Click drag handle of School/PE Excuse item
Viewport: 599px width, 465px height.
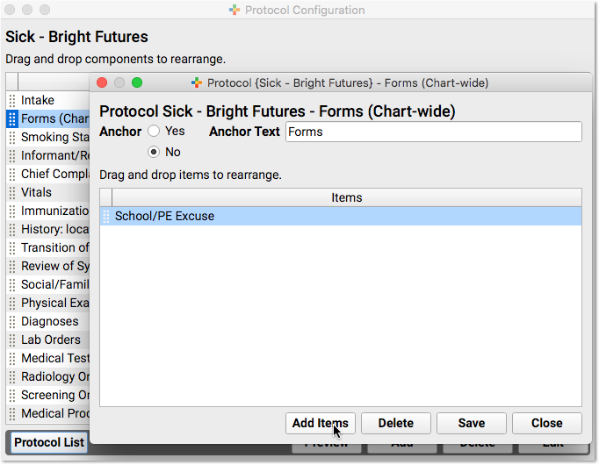(106, 217)
